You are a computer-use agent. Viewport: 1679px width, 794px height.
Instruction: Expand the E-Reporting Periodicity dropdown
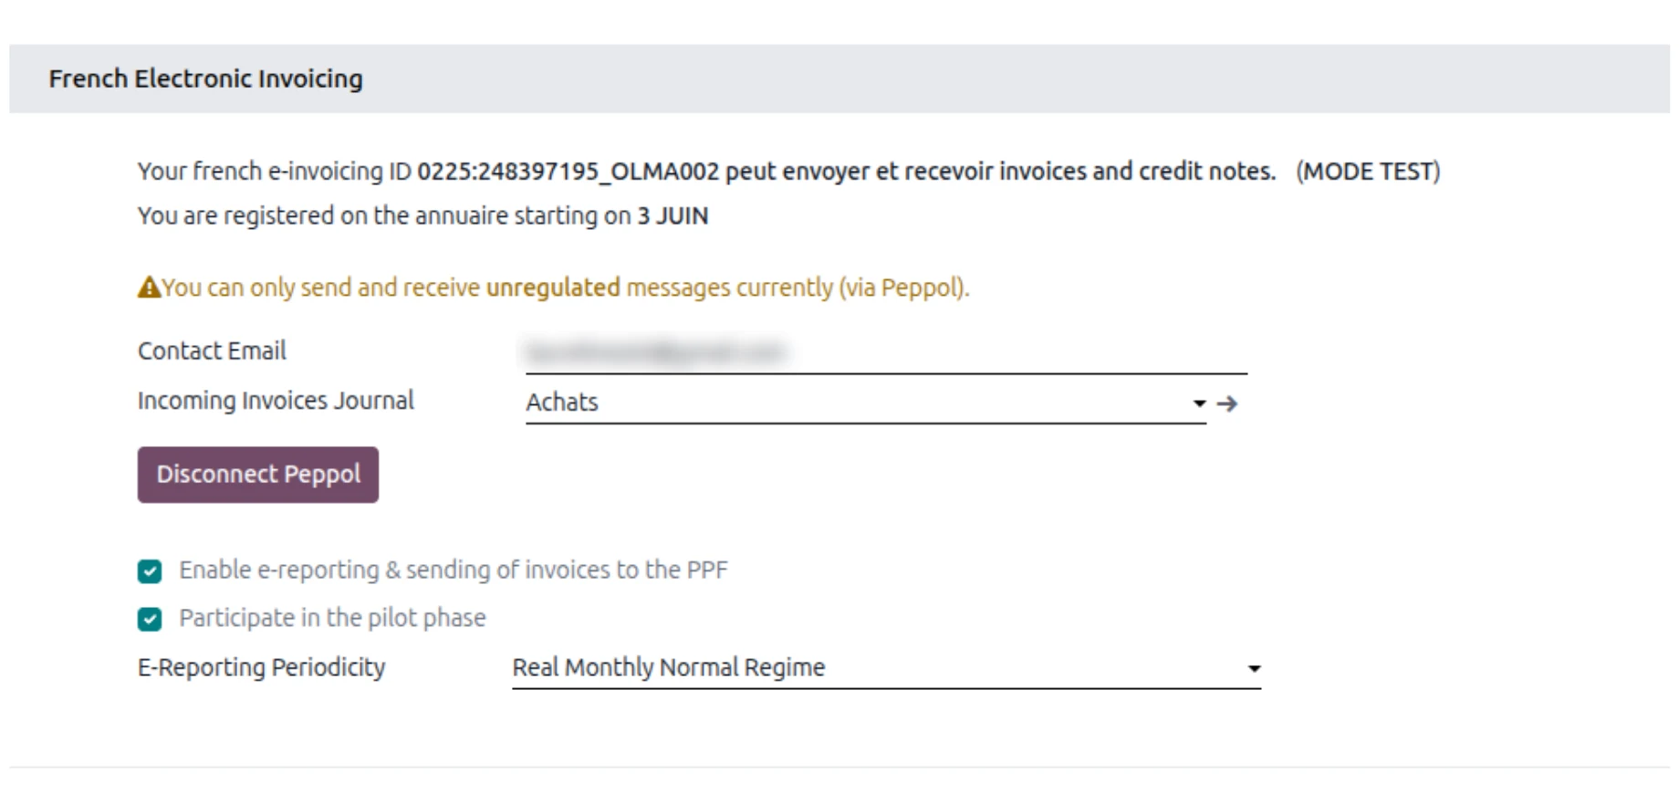pos(1254,669)
